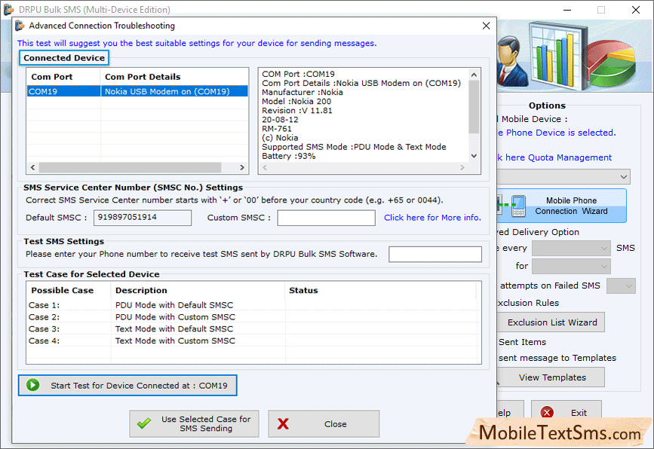This screenshot has width=654, height=449.
Task: Click the Default SMSC number field
Action: click(143, 218)
